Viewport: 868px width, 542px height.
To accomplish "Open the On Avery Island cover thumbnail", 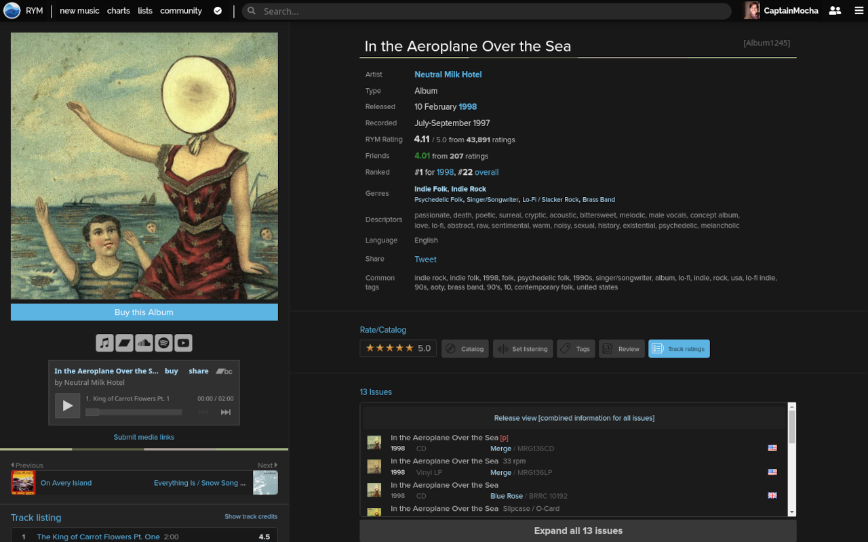I will point(23,483).
